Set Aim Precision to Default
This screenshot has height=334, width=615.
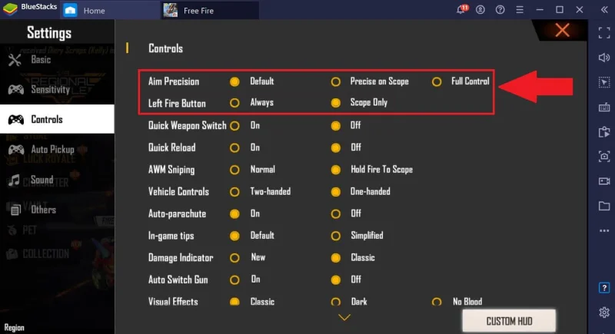pyautogui.click(x=234, y=81)
